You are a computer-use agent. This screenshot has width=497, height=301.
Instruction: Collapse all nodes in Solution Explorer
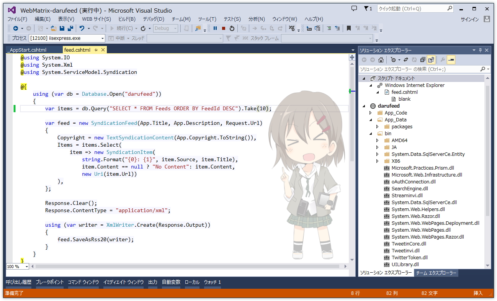pos(423,60)
